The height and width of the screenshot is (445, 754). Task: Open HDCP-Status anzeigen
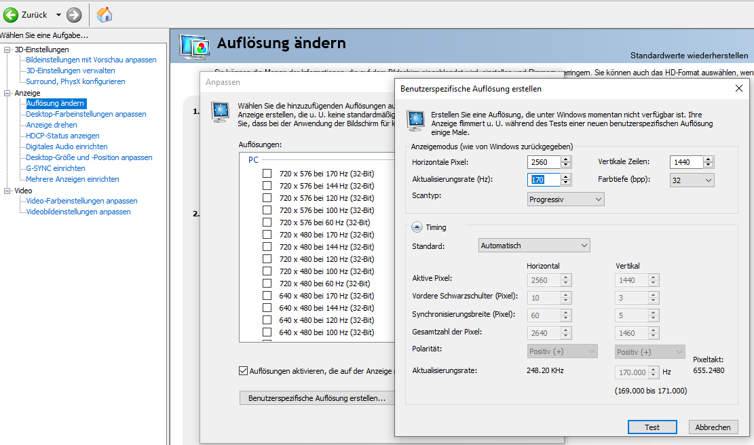(x=62, y=136)
